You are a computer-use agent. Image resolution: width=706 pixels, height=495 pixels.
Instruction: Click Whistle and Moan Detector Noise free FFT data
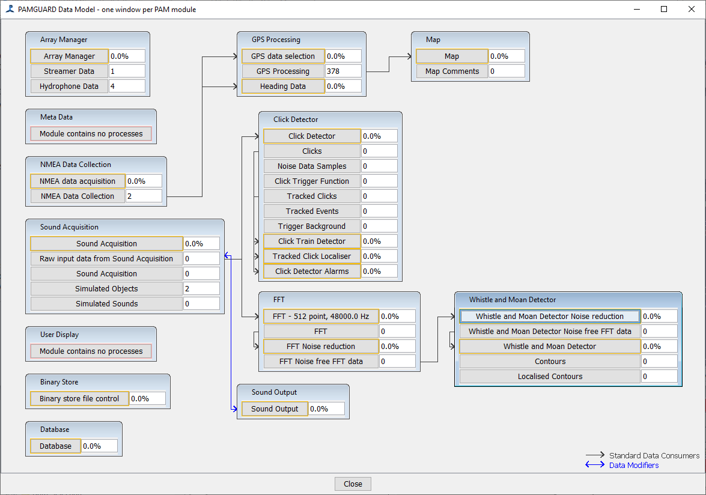click(550, 331)
